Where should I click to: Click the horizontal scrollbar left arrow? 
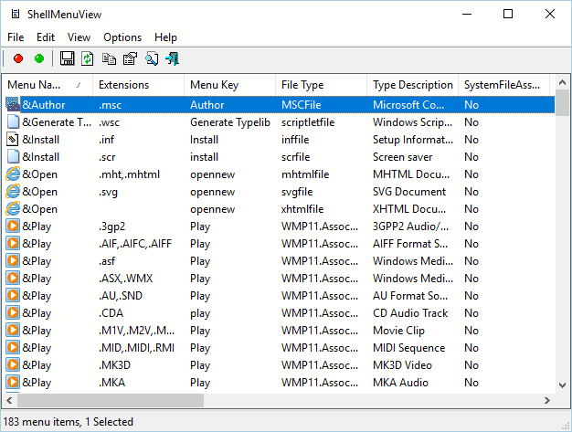pos(9,400)
